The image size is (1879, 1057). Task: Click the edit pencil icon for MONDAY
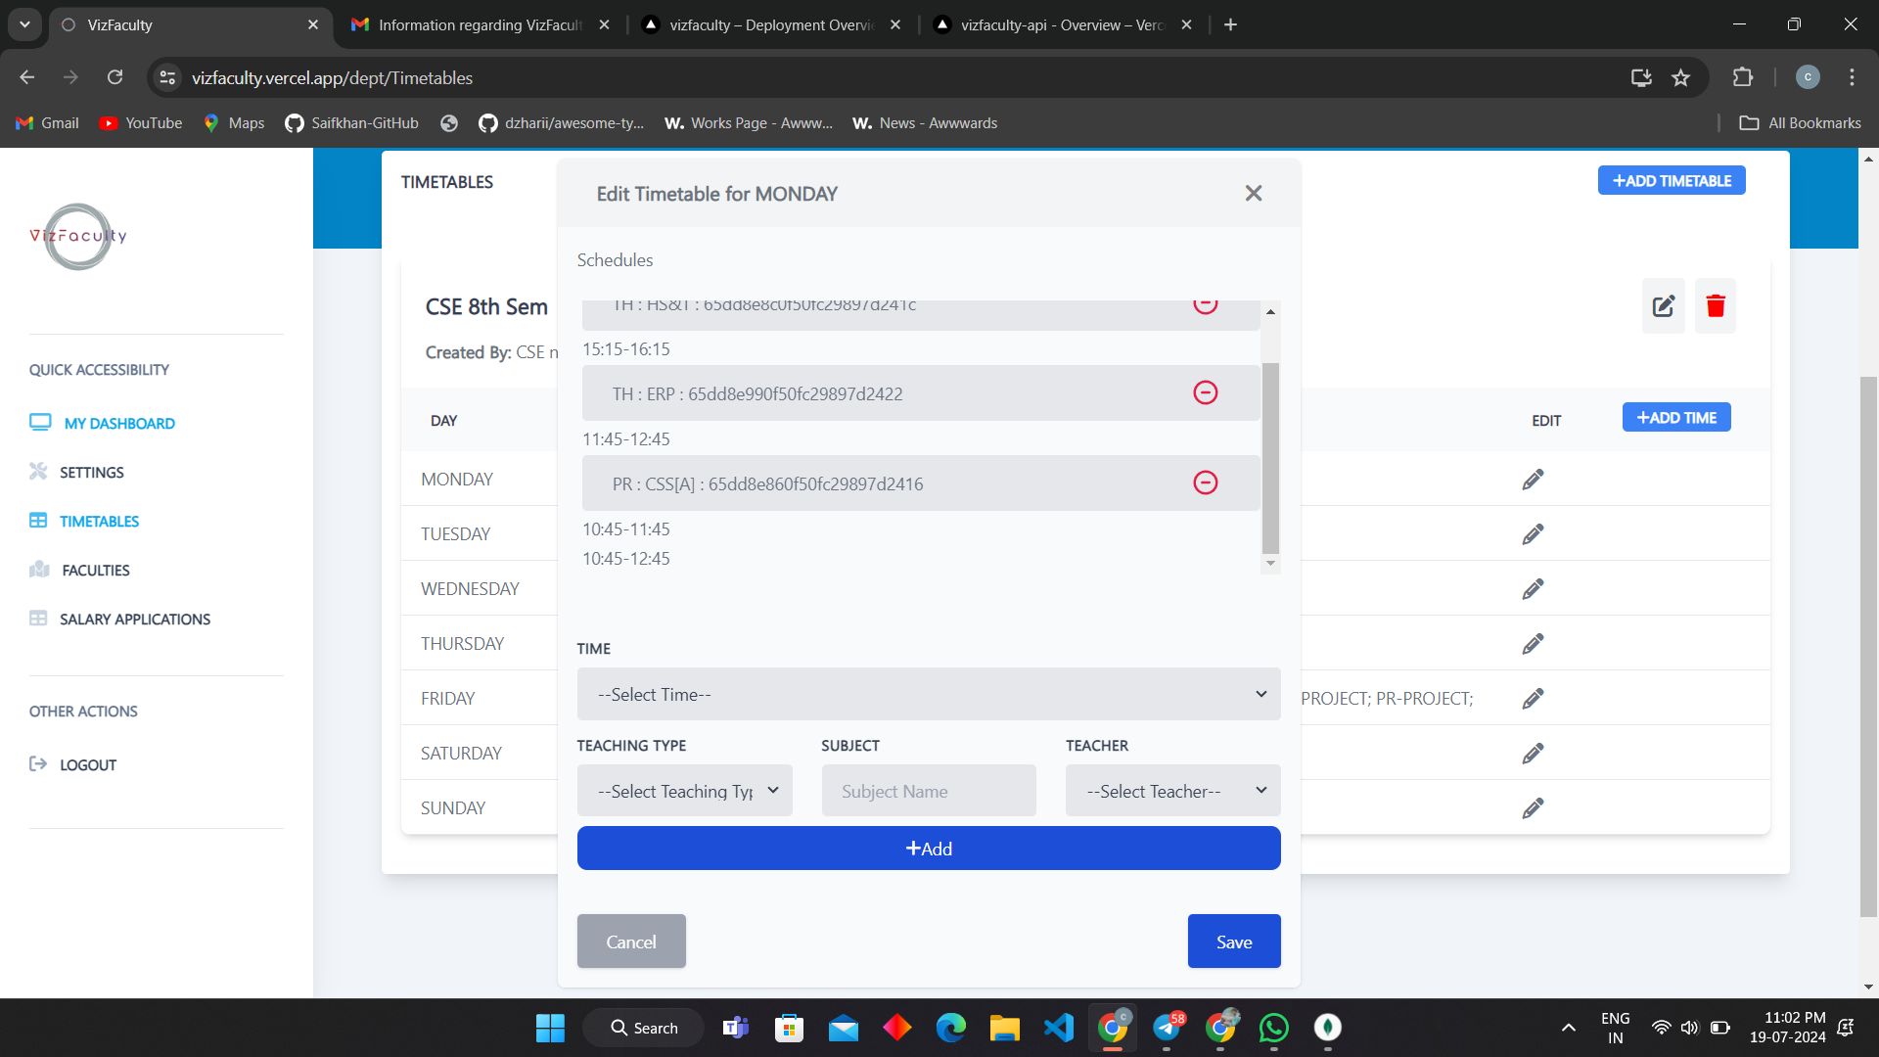click(x=1534, y=479)
